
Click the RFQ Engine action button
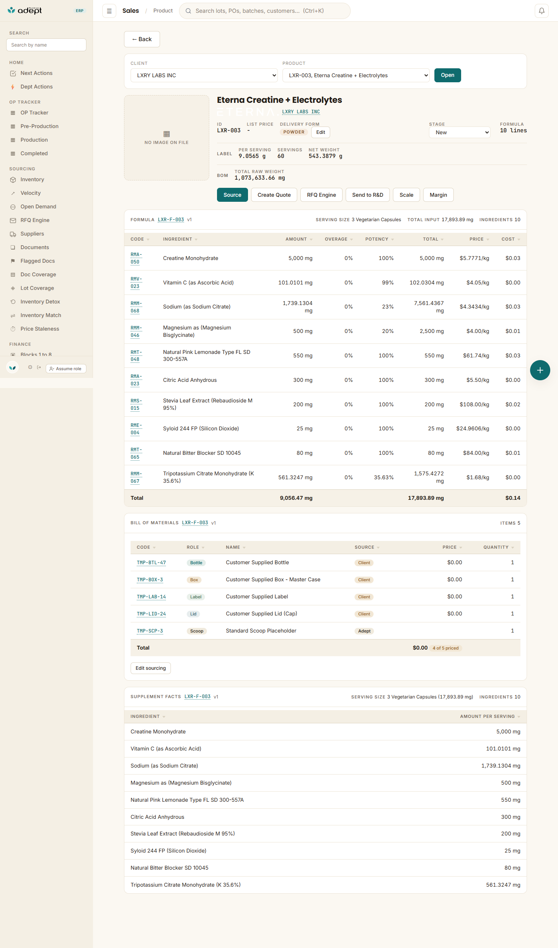[322, 195]
